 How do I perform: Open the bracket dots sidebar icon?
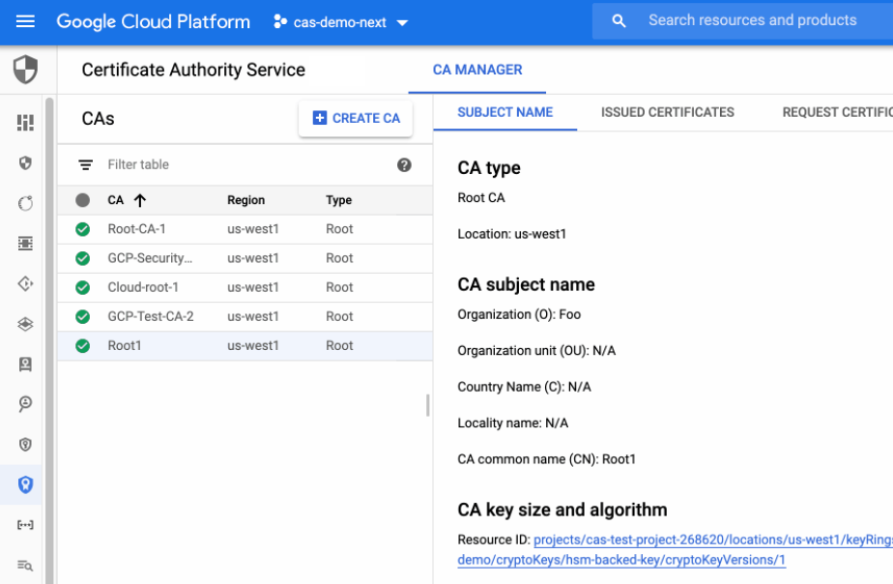click(25, 525)
